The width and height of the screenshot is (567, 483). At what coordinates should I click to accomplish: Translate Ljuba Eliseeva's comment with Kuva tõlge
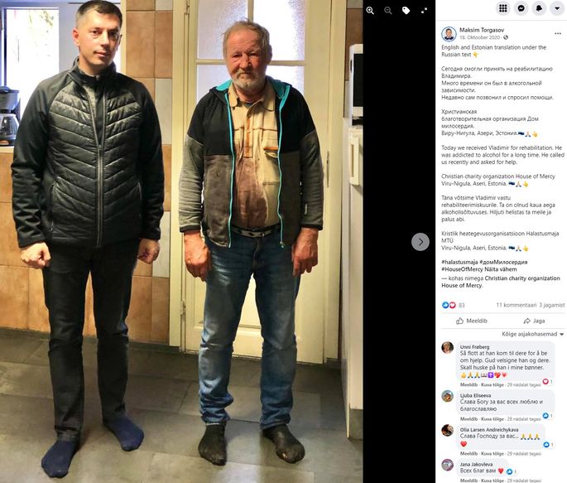tap(493, 419)
